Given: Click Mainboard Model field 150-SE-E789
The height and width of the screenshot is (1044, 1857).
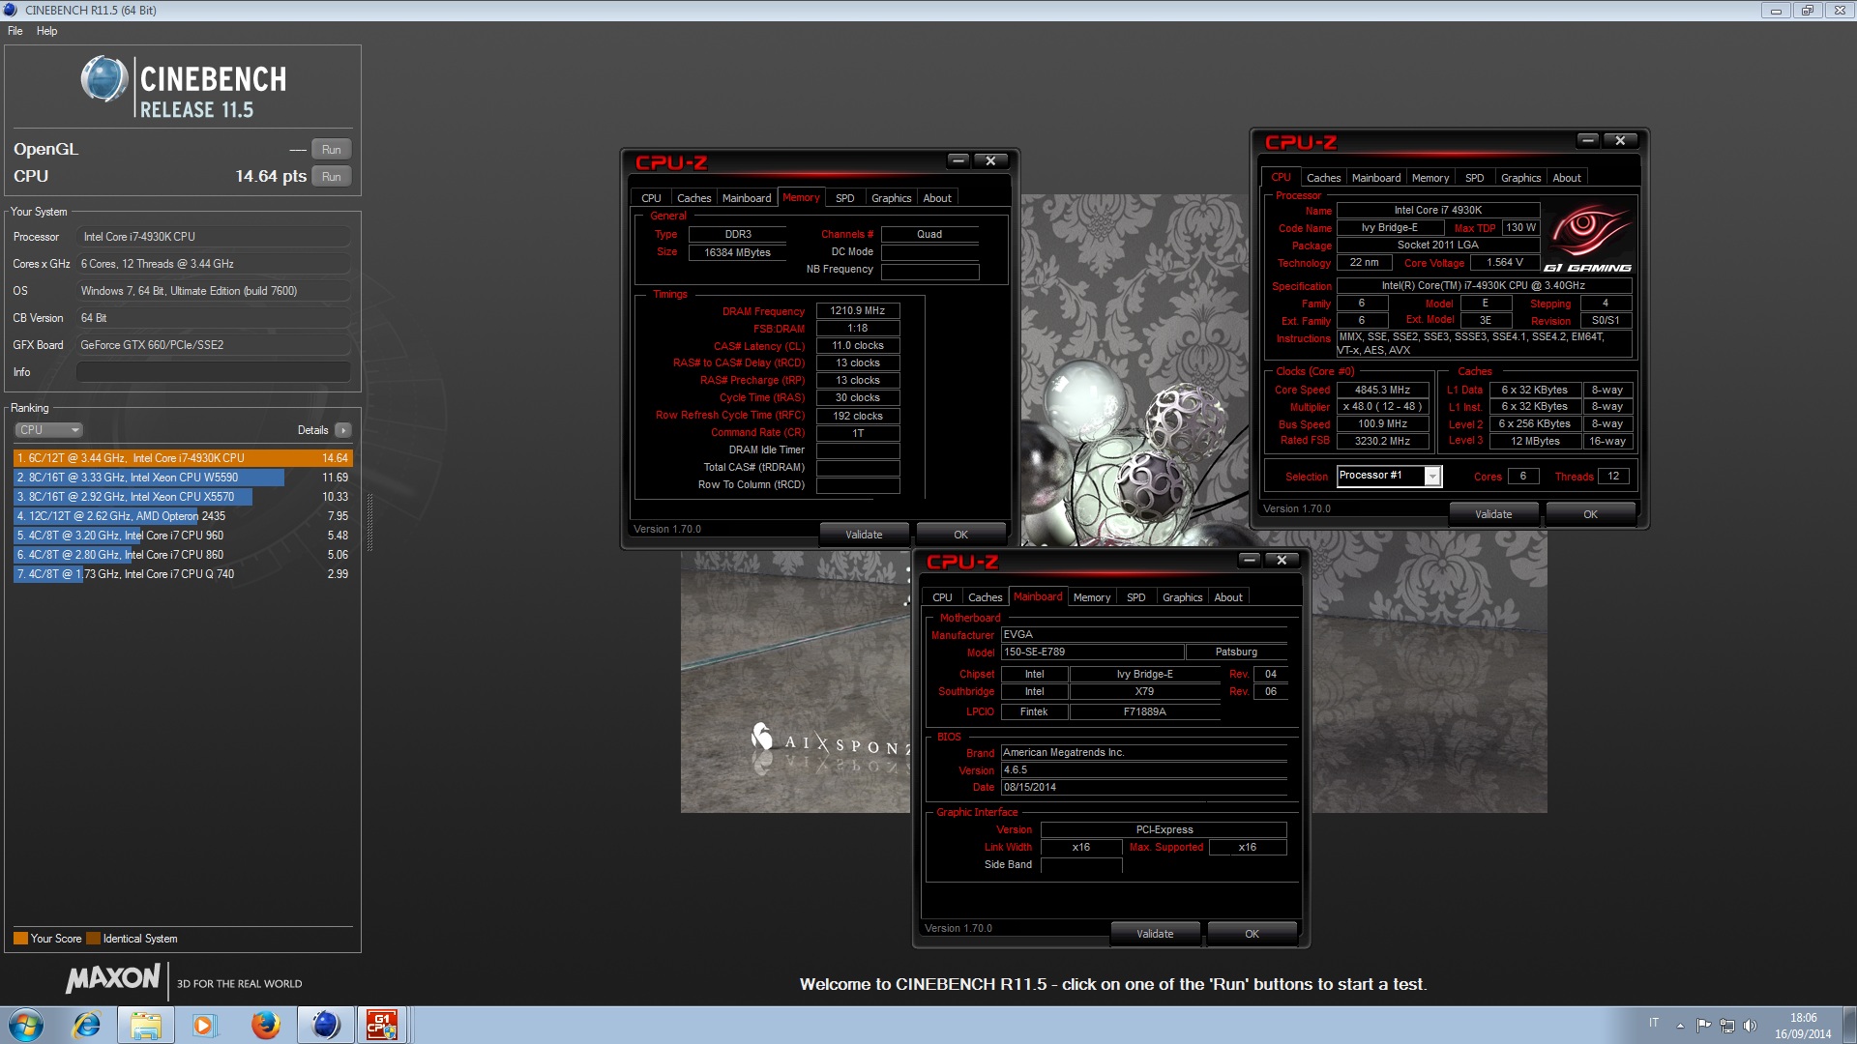Looking at the screenshot, I should (x=1092, y=652).
